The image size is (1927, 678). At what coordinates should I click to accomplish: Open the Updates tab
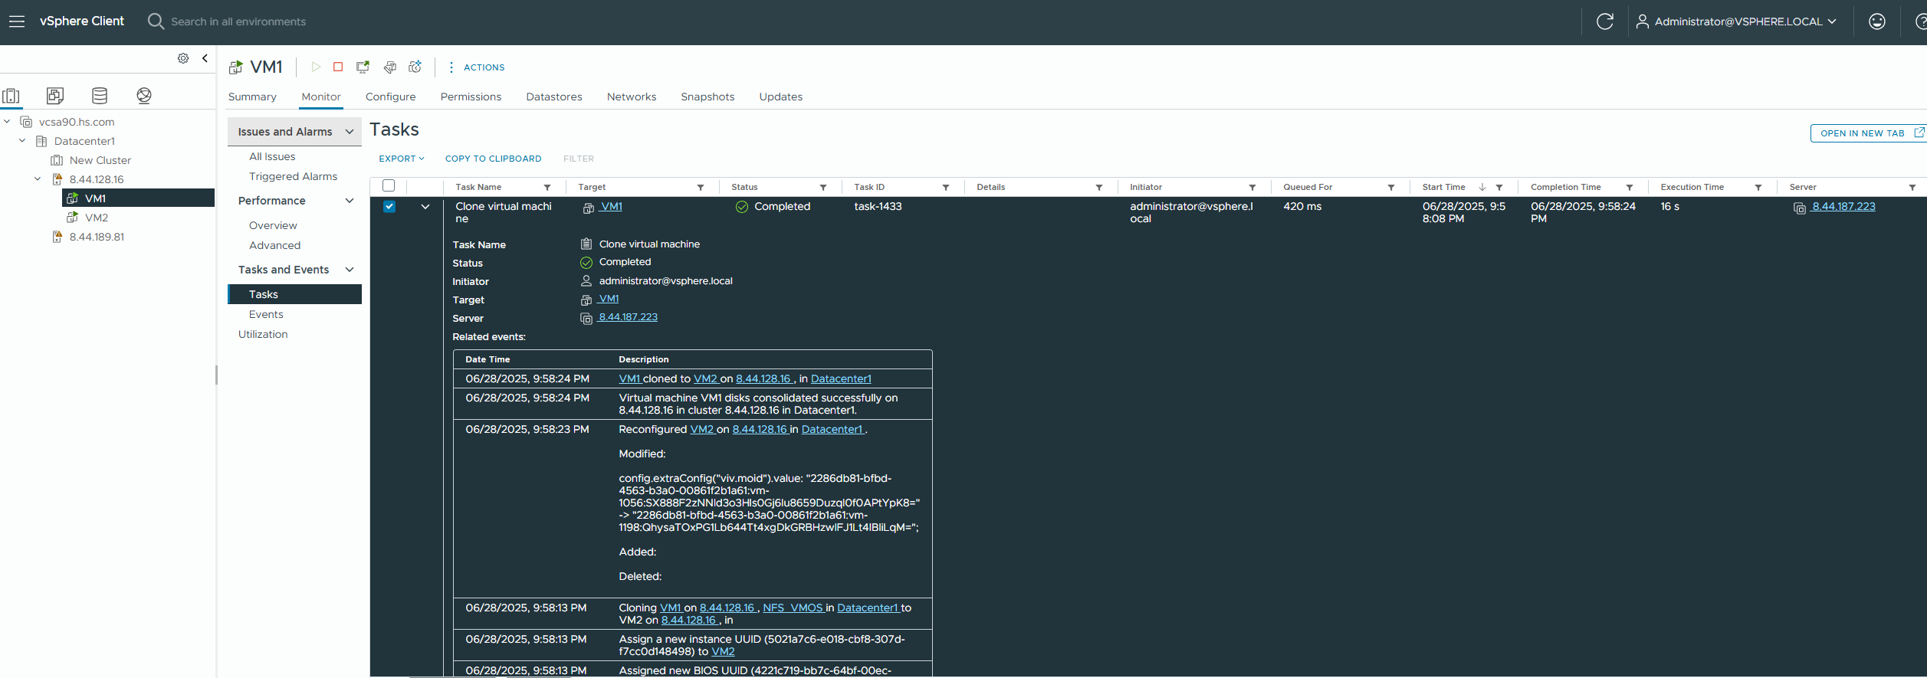(x=780, y=97)
